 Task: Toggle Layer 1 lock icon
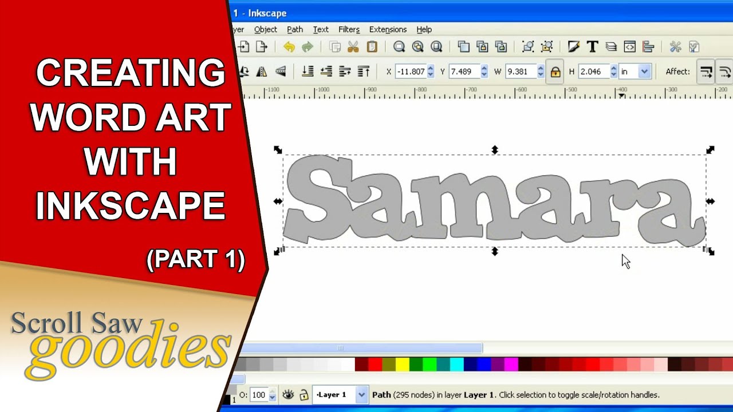pos(304,395)
